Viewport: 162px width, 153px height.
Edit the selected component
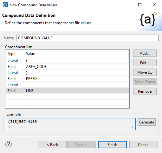[145, 63]
